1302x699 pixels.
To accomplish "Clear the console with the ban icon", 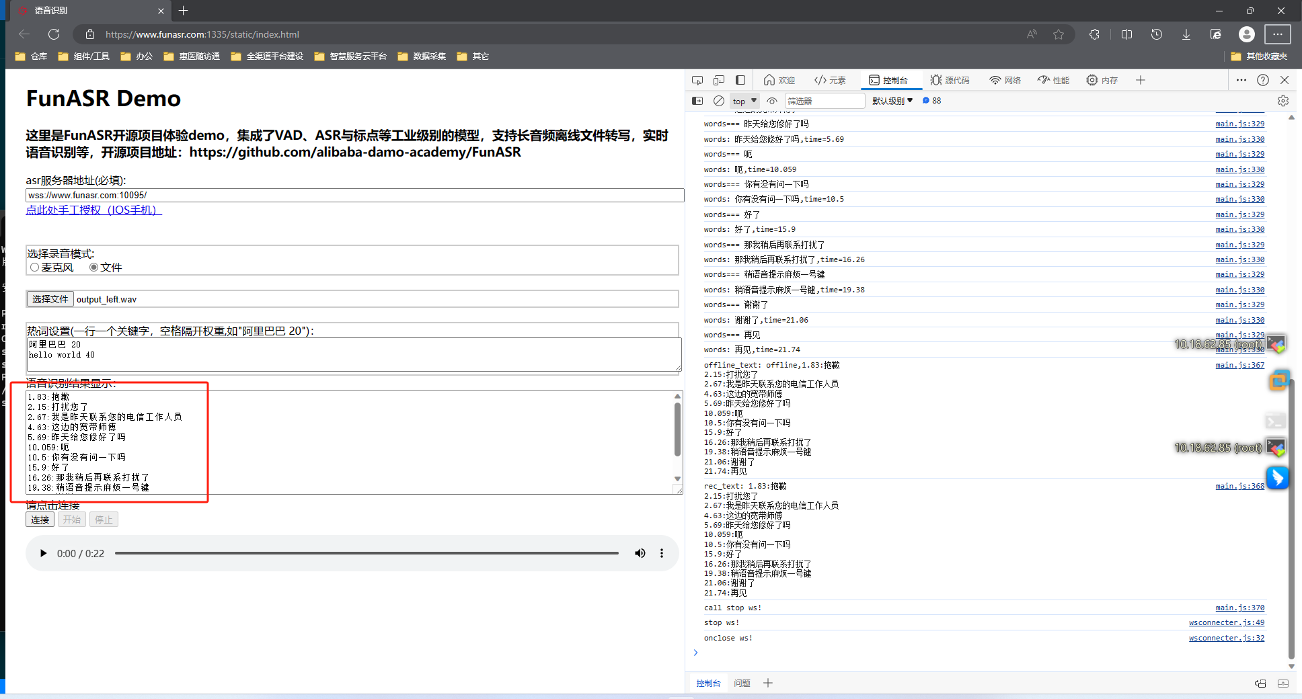I will tap(719, 101).
